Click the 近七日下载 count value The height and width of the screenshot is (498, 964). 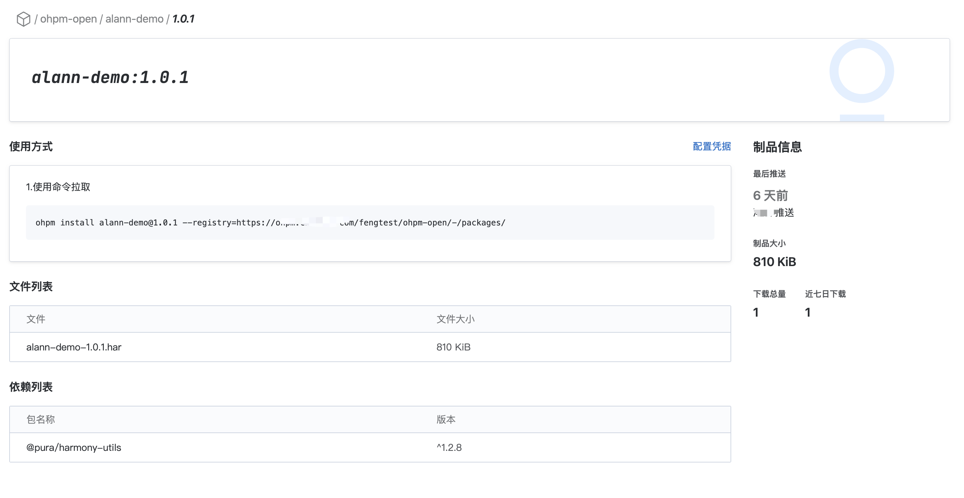click(807, 312)
